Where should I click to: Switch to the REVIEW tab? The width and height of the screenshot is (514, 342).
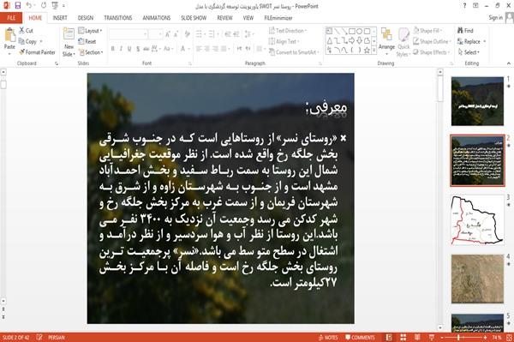(224, 18)
